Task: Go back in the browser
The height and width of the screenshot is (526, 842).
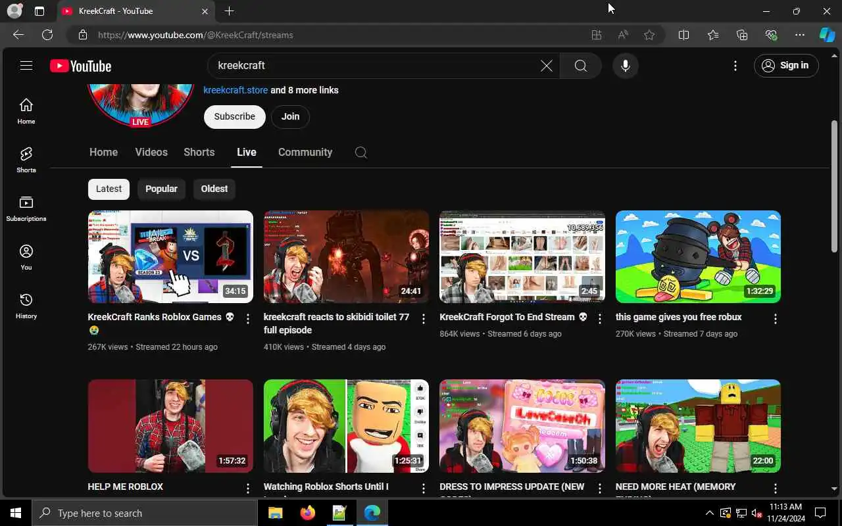Action: tap(18, 35)
